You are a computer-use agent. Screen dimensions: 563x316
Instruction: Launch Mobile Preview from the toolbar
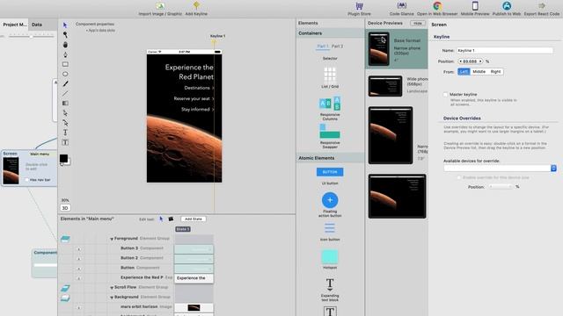475,9
